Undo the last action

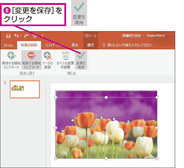click(17, 36)
